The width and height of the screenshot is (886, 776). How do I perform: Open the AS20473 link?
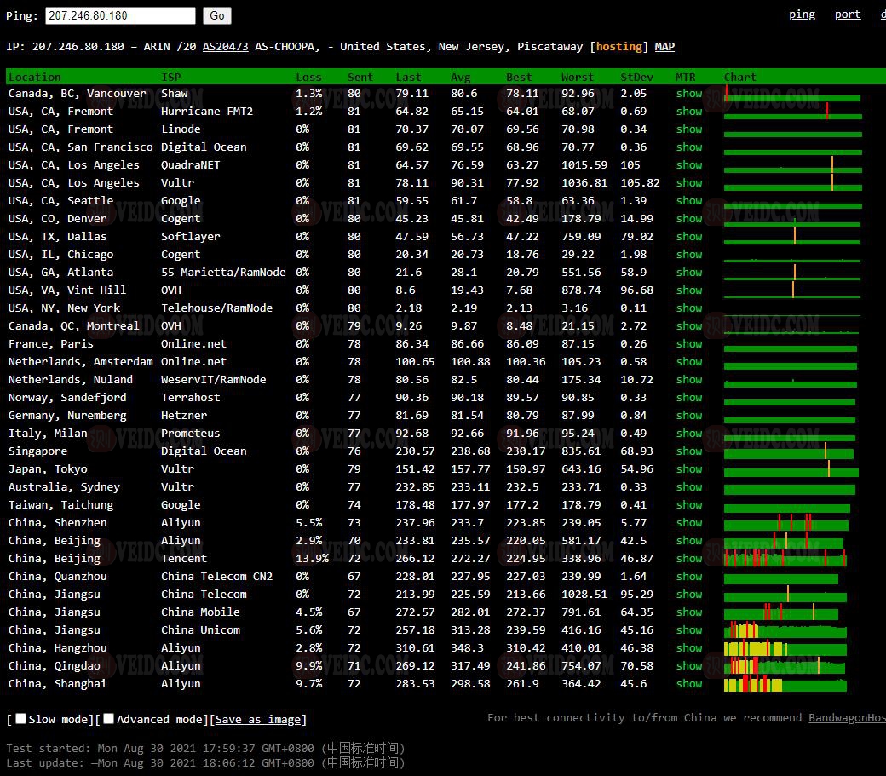225,46
